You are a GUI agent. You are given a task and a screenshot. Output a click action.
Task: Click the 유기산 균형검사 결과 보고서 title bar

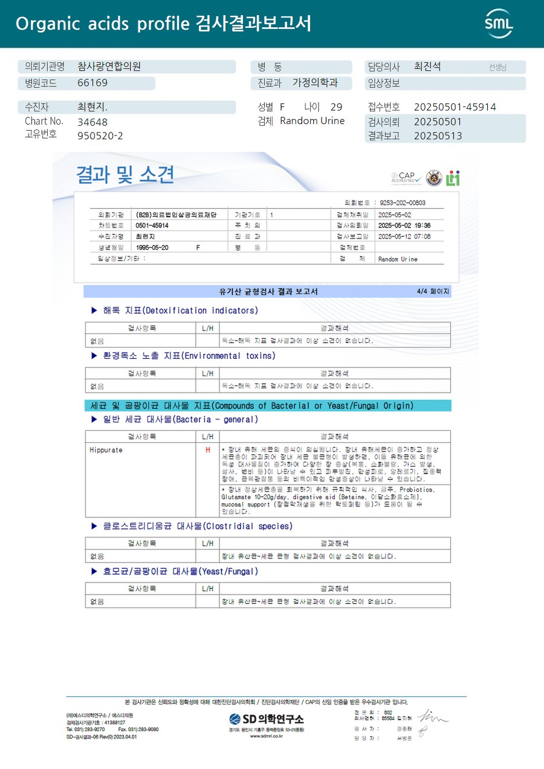[x=267, y=292]
